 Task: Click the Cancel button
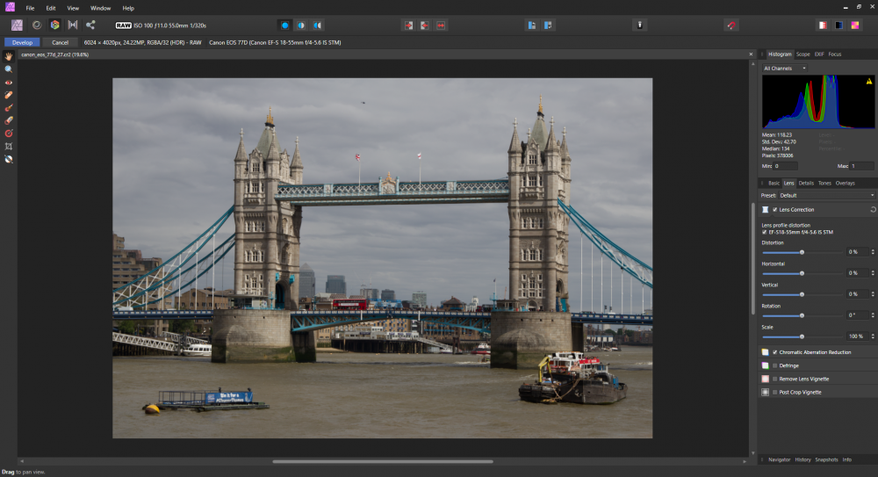(60, 42)
